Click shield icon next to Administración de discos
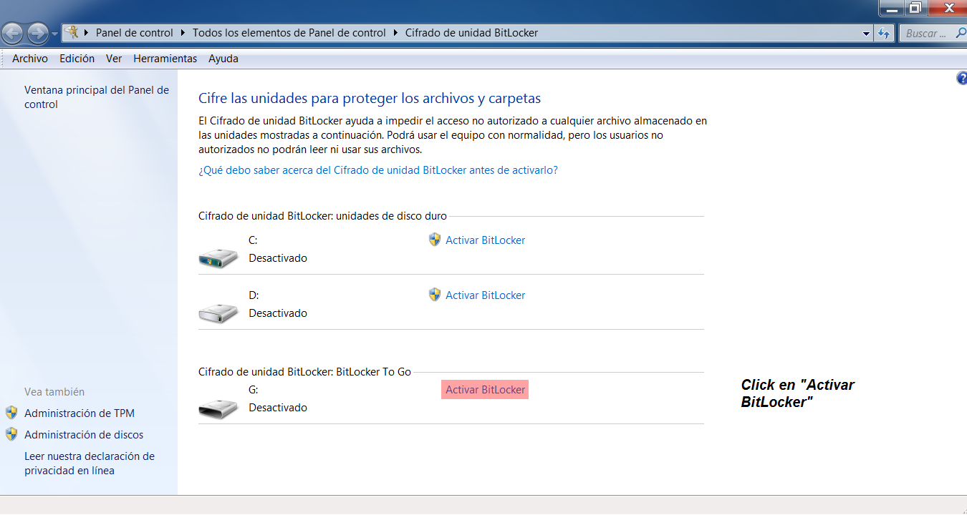Screen dimensions: 967x515 (11, 434)
